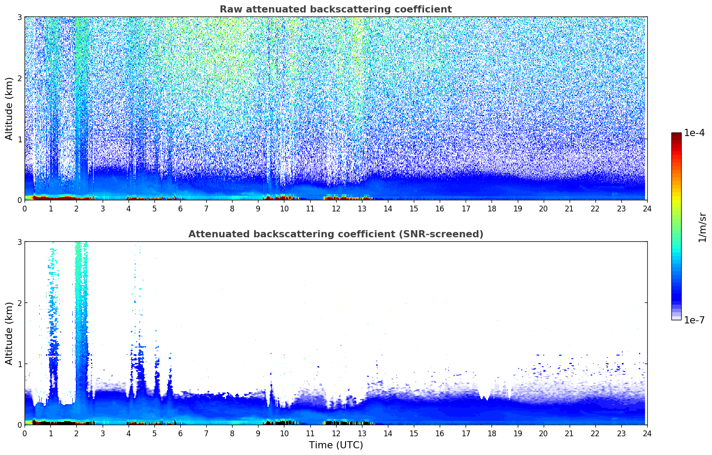Click the '3' altitude tick on the SNR-screened plot
The image size is (712, 455).
point(19,242)
